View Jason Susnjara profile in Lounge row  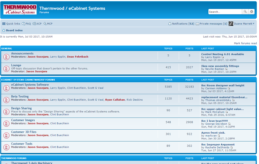[x=36, y=71]
